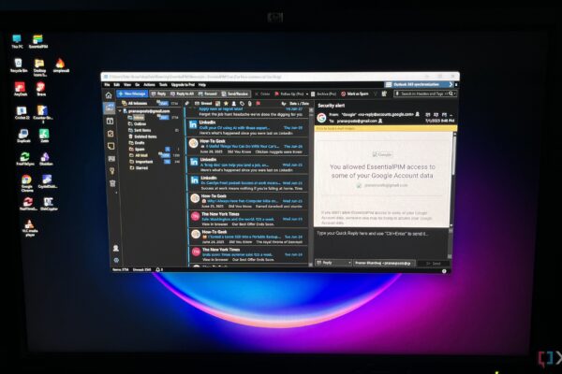The width and height of the screenshot is (562, 374).
Task: Click the settings gear at sidebar bottom
Action: click(x=116, y=260)
